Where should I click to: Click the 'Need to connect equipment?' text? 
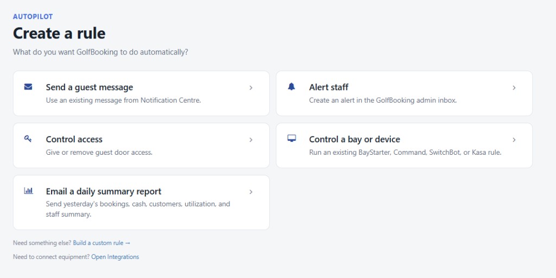[x=52, y=257]
